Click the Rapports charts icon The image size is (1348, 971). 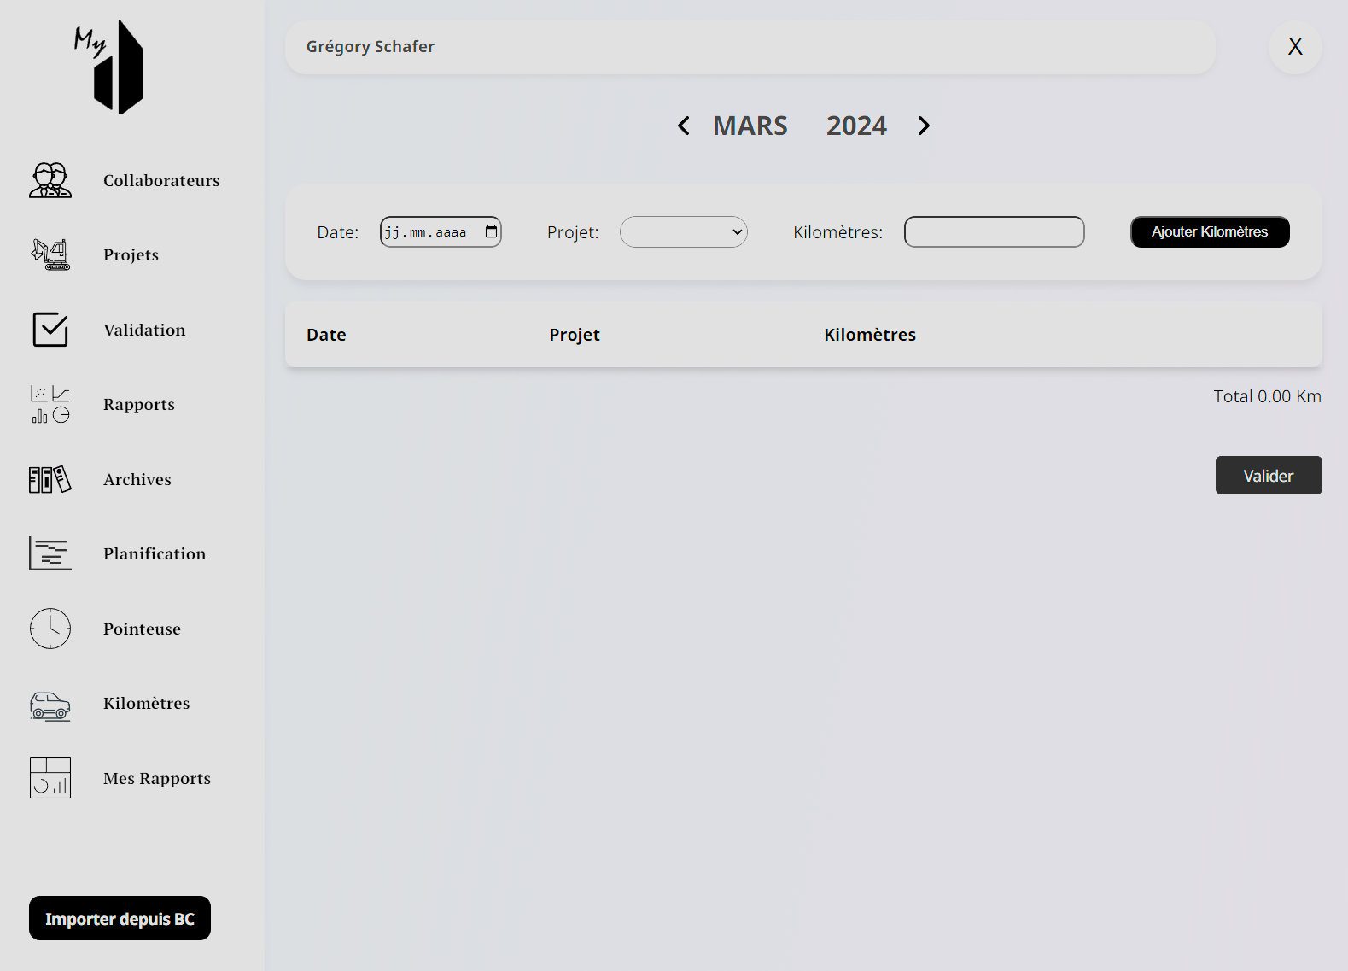50,404
